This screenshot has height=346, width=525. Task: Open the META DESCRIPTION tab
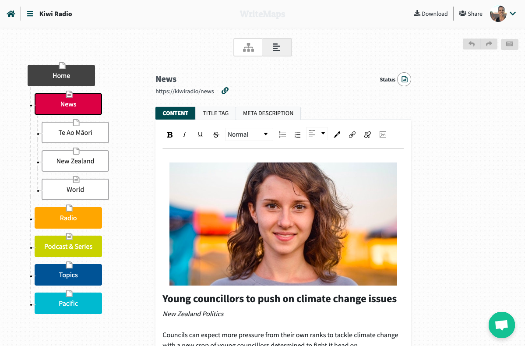pos(268,113)
